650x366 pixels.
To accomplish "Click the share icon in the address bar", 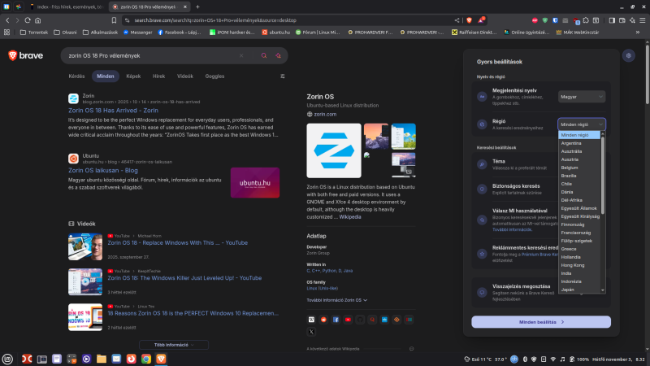I will (457, 20).
